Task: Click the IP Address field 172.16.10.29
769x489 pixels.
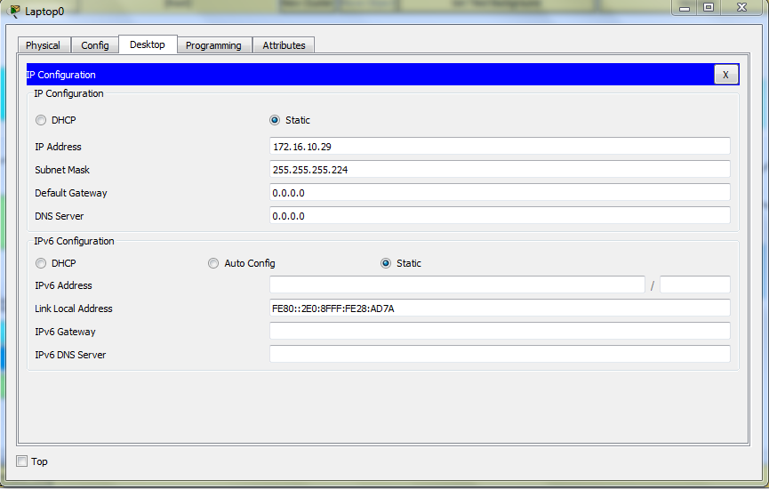Action: pos(500,146)
